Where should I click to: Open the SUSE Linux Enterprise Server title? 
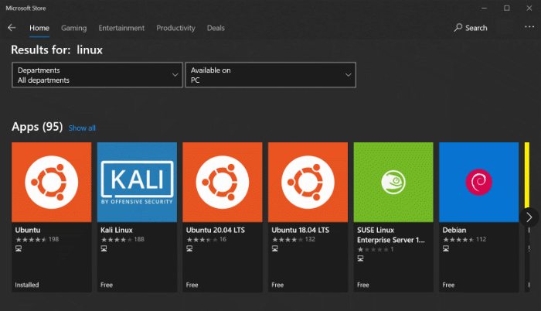pos(391,235)
